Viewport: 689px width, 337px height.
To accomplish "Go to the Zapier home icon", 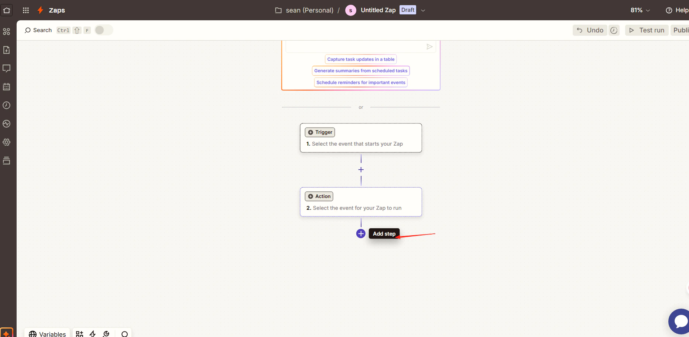I will 7,10.
